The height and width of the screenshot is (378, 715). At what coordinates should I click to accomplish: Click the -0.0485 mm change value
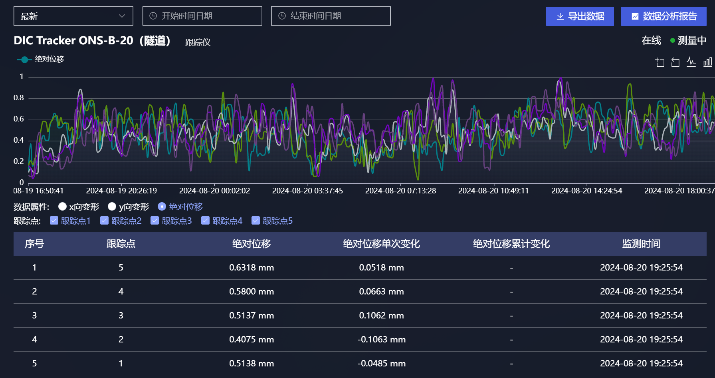point(381,363)
